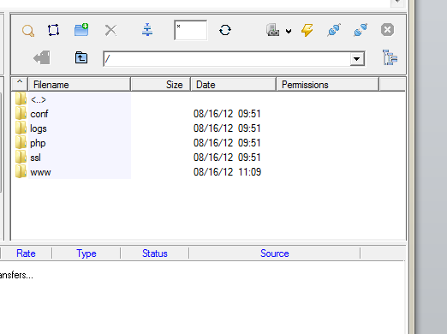Click the date of the ssl folder

pos(227,158)
